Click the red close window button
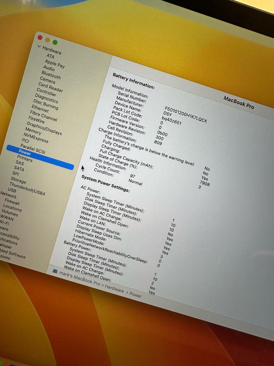 (x=40, y=37)
